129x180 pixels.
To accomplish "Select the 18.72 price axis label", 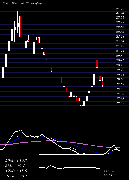I will coord(120,84).
